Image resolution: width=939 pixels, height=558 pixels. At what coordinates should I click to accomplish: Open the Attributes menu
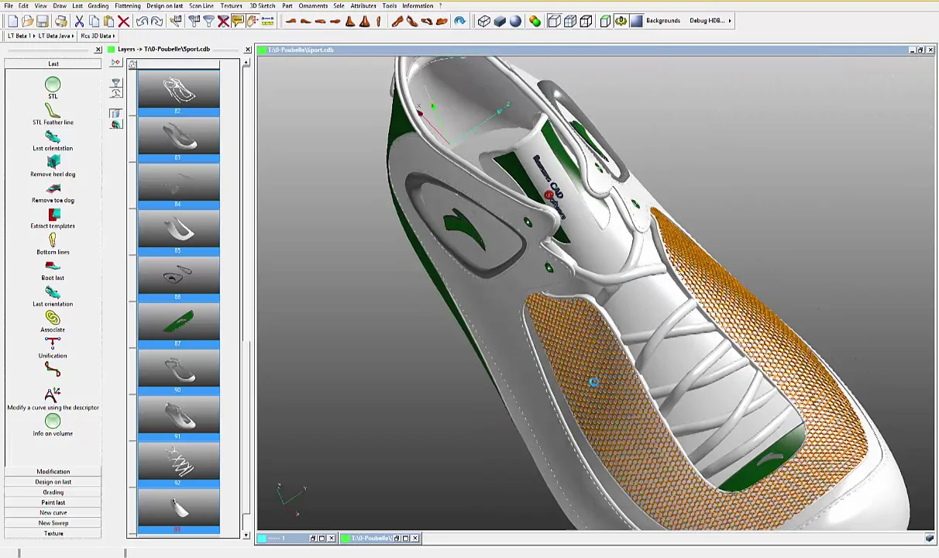363,5
